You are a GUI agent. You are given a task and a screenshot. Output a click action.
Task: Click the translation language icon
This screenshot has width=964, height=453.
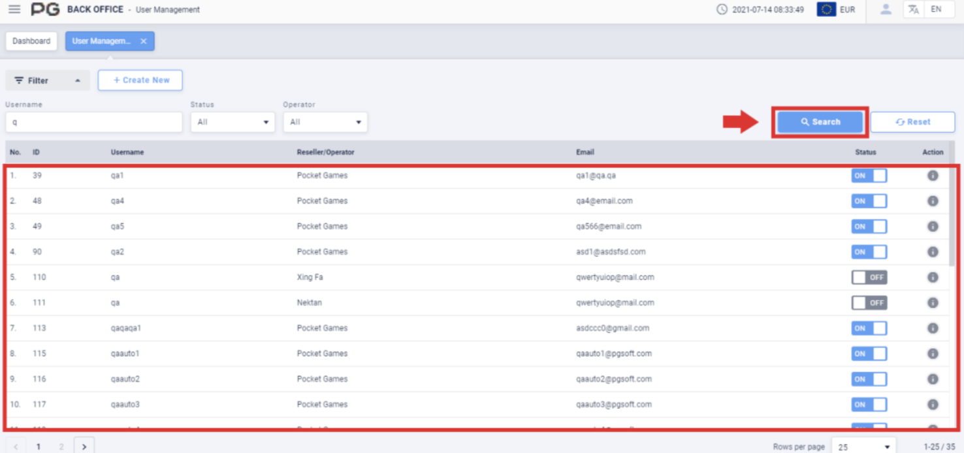(x=914, y=9)
